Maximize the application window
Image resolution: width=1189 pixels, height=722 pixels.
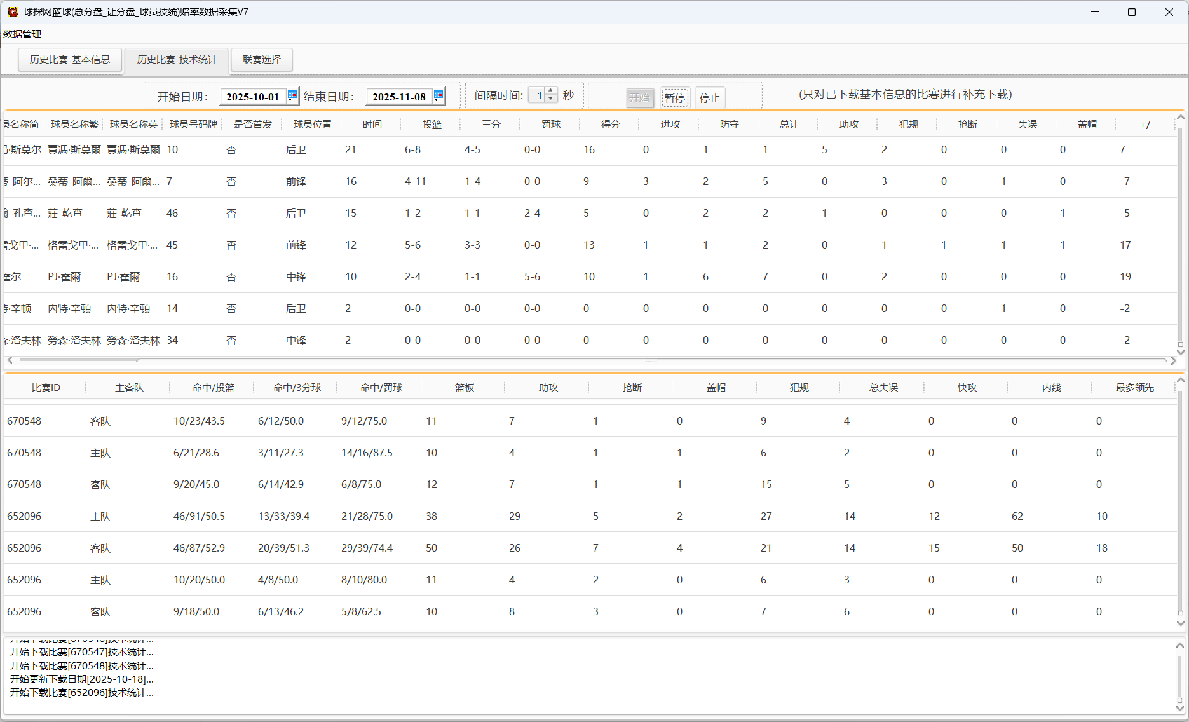pyautogui.click(x=1132, y=12)
